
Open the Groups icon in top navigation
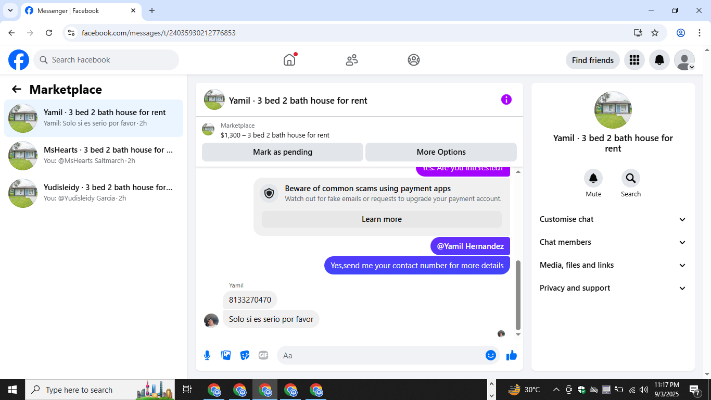[x=414, y=60]
